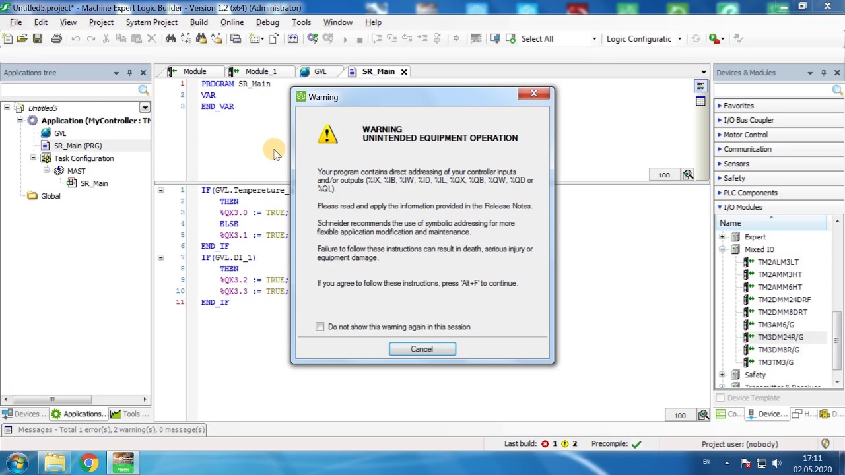Click the shield icon in status bar

pyautogui.click(x=825, y=444)
